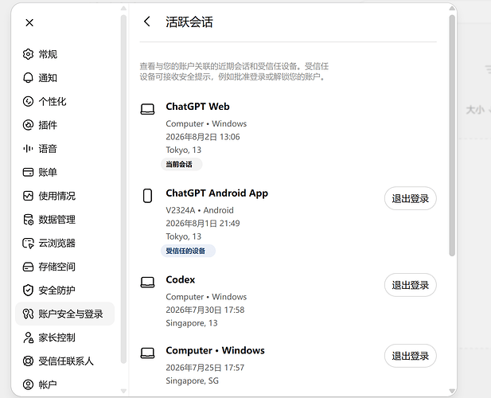Click the 活跃会话 page heading

point(189,22)
